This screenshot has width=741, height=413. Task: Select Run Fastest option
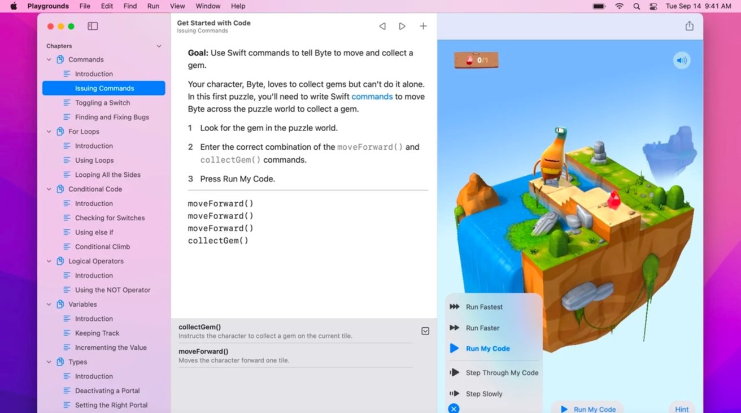(x=483, y=307)
